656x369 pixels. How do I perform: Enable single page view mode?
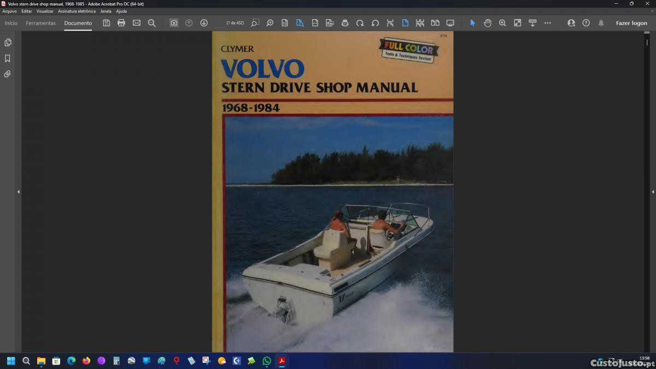point(405,23)
